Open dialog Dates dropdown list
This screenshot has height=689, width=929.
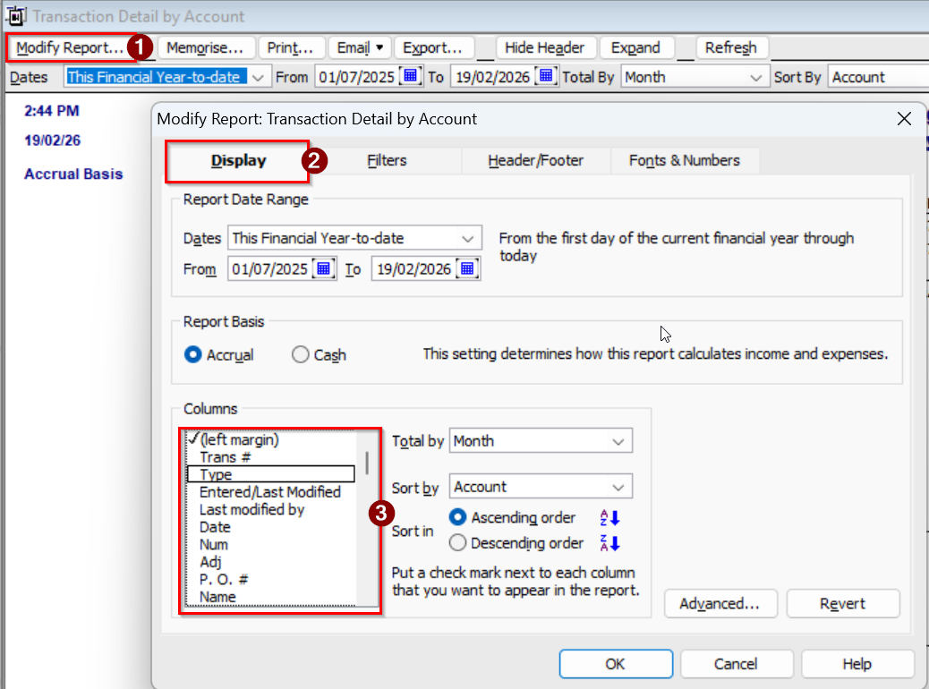click(467, 239)
